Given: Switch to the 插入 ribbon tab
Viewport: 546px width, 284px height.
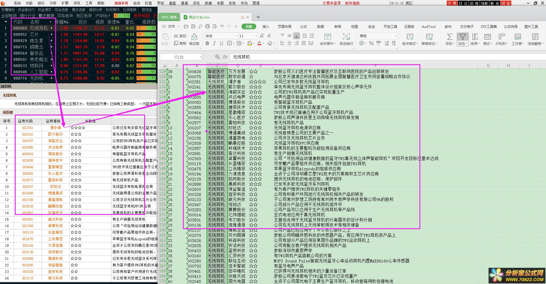Looking at the screenshot, I should [266, 26].
